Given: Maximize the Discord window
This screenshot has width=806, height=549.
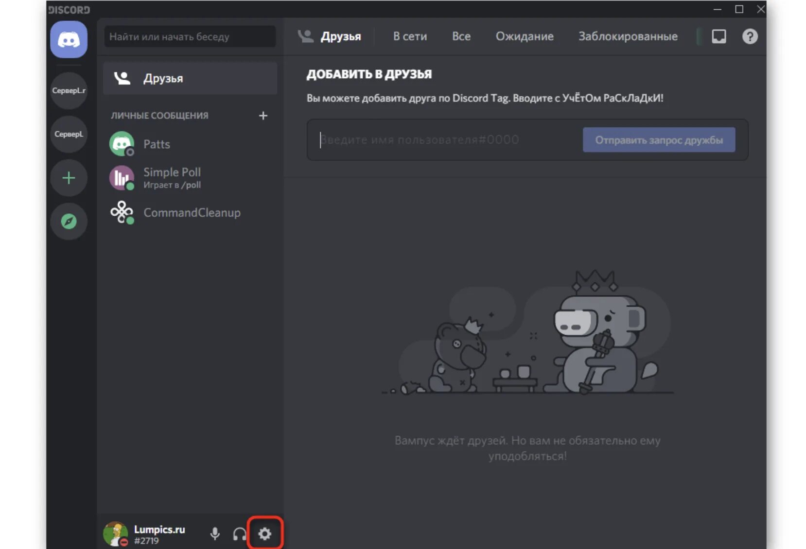Looking at the screenshot, I should (x=739, y=9).
